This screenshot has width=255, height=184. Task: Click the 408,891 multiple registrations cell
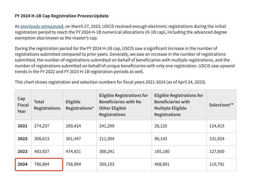click(x=164, y=164)
